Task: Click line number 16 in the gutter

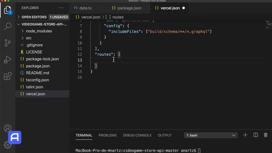Action: [x=79, y=77]
